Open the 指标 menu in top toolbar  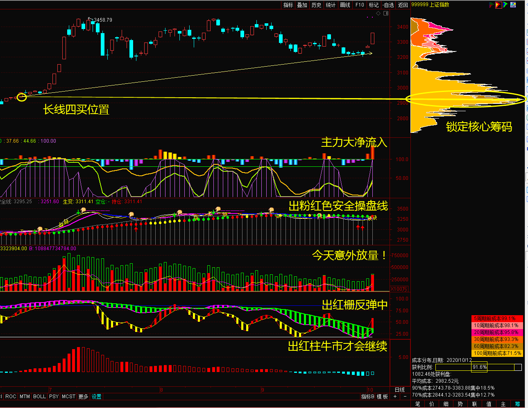(x=288, y=5)
